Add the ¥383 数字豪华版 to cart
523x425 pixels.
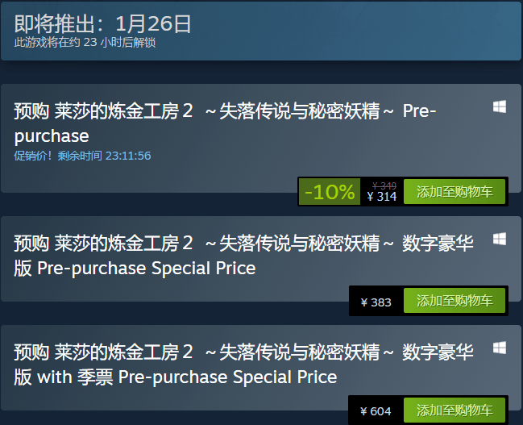click(455, 302)
